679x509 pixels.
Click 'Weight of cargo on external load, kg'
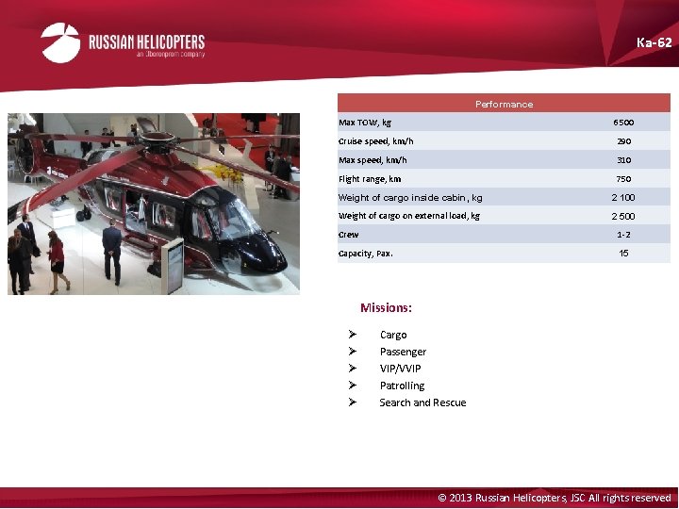409,216
